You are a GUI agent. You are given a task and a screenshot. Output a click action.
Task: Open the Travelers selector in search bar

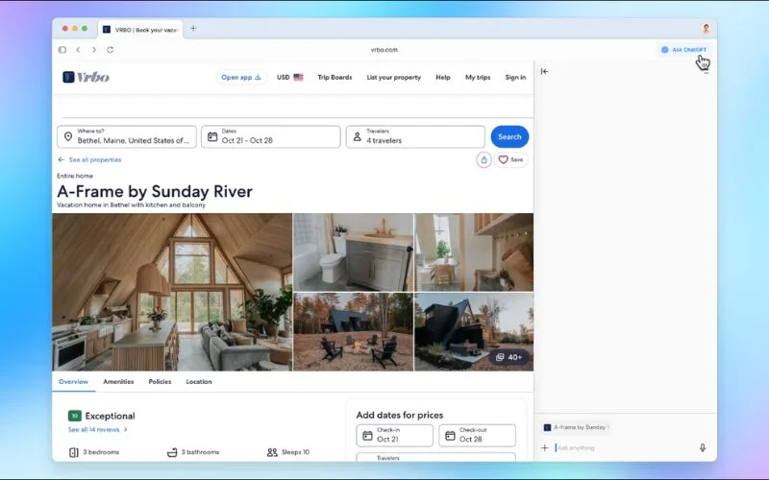click(415, 136)
